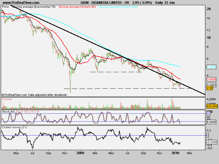The image size is (219, 164).
Task: Click the yellow 2.95 last price tag
Action: (x=210, y=88)
